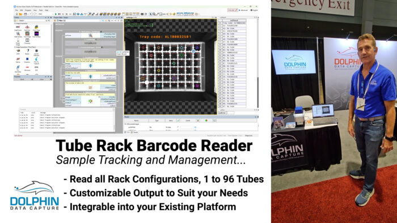Pick the Empty Image filter in Toolbox
The image size is (397, 223).
point(18,42)
